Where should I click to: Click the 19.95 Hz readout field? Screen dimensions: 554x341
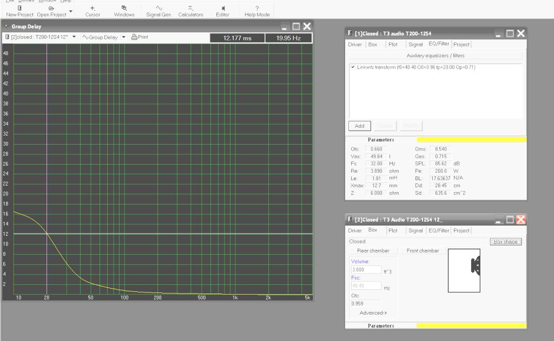point(288,38)
